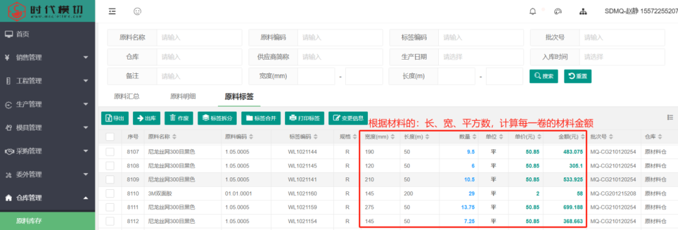Focus the 标签编码 input field
Viewport: 678px width, 230px height.
tap(482, 38)
